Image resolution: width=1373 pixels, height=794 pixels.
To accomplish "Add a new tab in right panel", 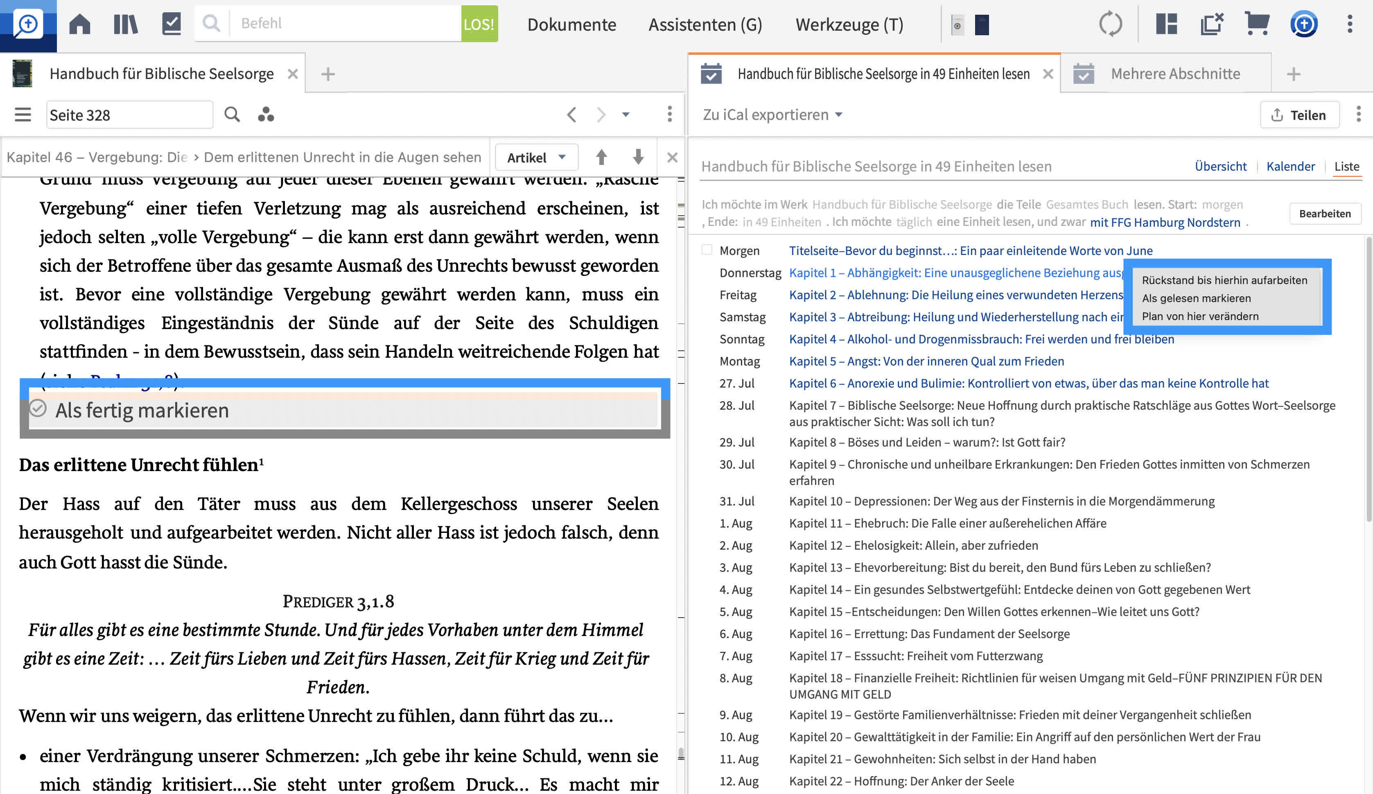I will pyautogui.click(x=1294, y=74).
